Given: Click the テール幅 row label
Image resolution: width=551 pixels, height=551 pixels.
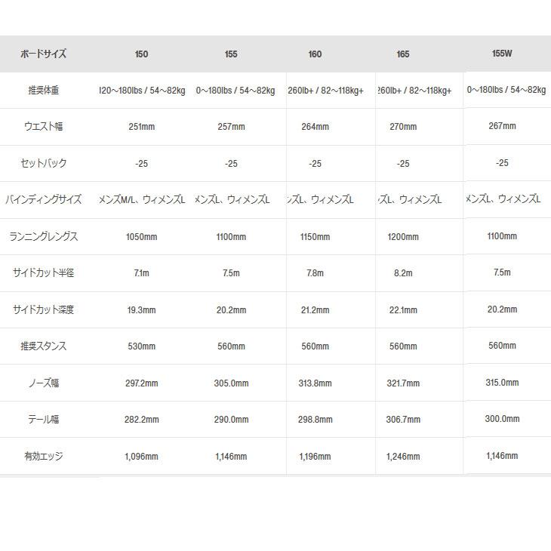Looking at the screenshot, I should tap(43, 419).
